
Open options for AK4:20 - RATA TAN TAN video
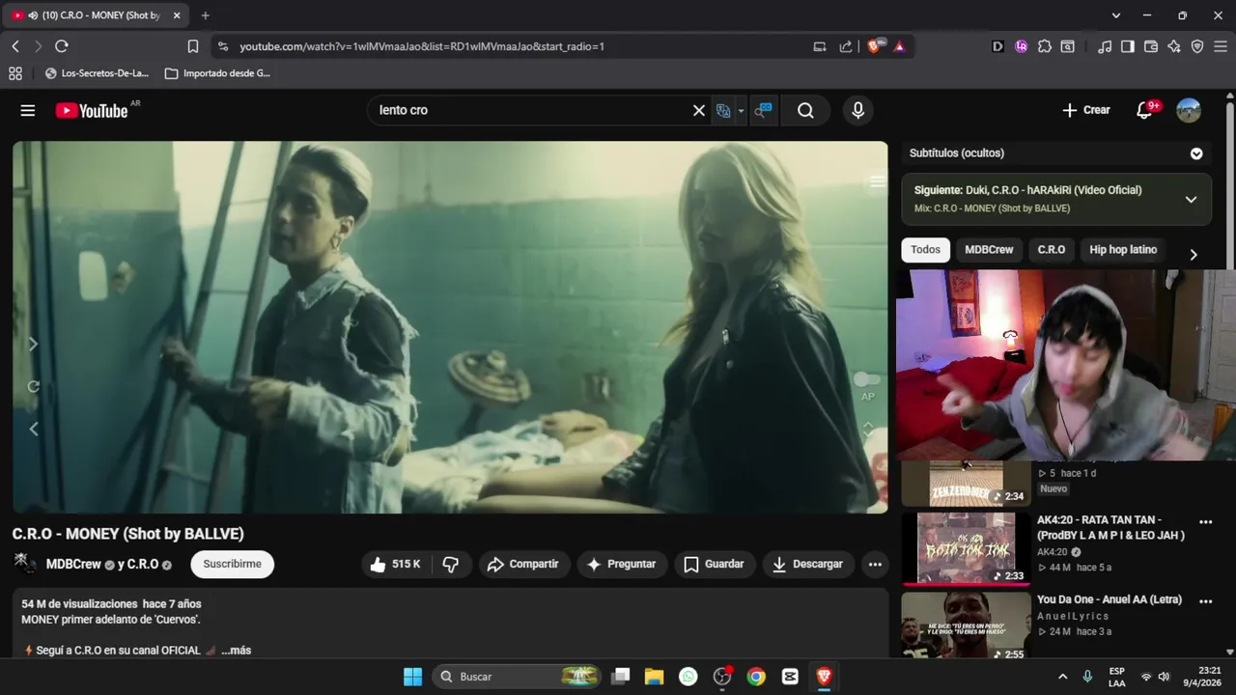point(1205,521)
